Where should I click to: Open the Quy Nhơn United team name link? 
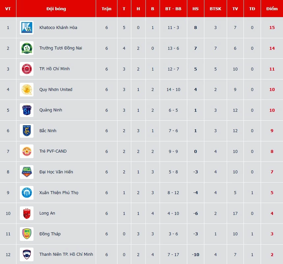click(56, 90)
